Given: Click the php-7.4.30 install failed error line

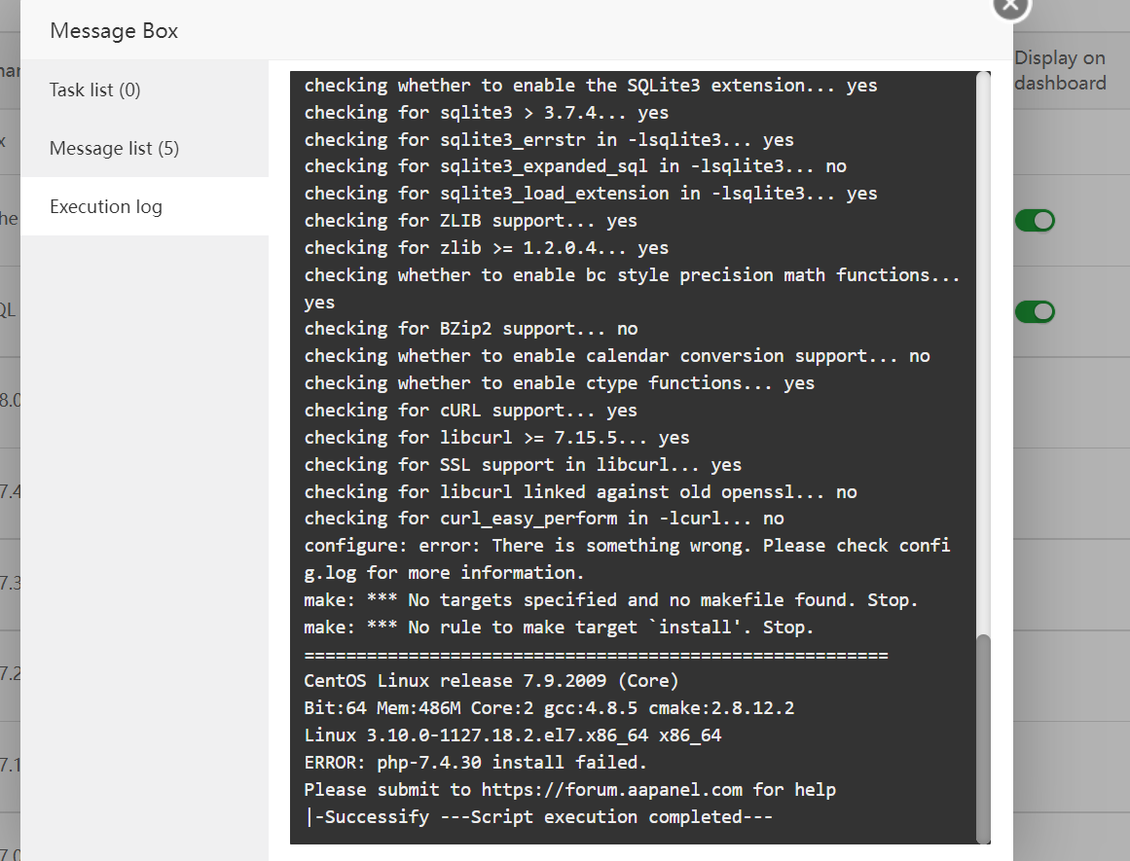Looking at the screenshot, I should (475, 762).
